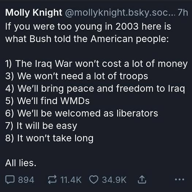Click the 11.4K reposts count
The width and height of the screenshot is (192, 192).
(71, 180)
